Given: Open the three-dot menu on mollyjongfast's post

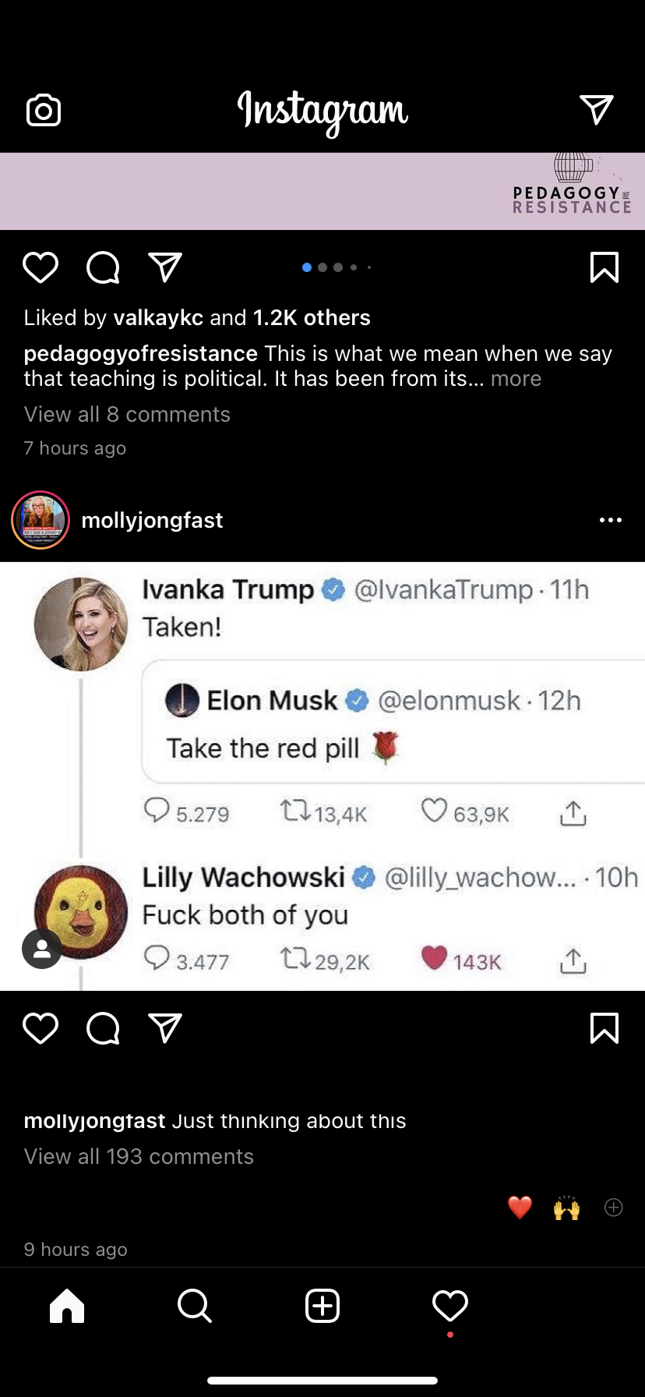Looking at the screenshot, I should tap(611, 520).
